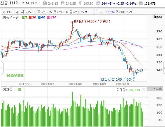This screenshot has height=127, width=165.
Task: Click the 2014.09 date axis label
Action: click(99, 84)
